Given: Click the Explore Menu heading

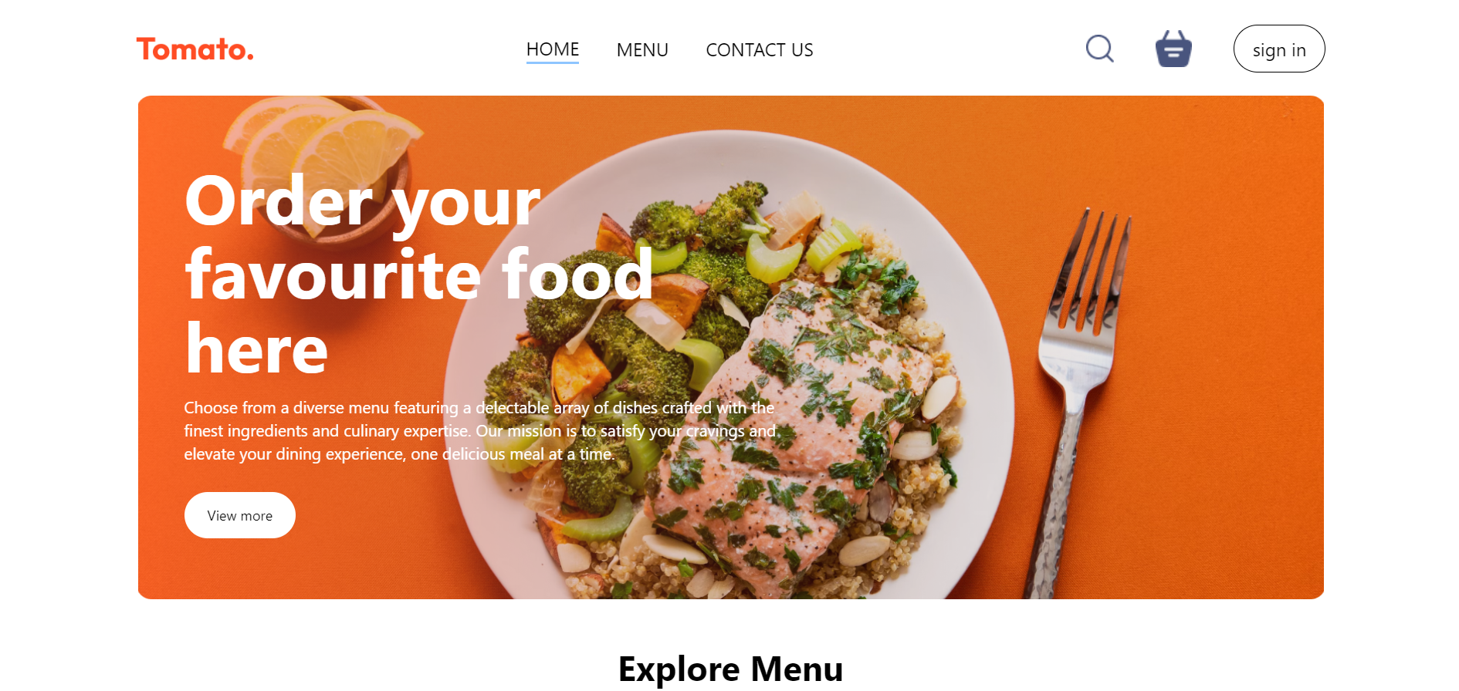Looking at the screenshot, I should 730,668.
